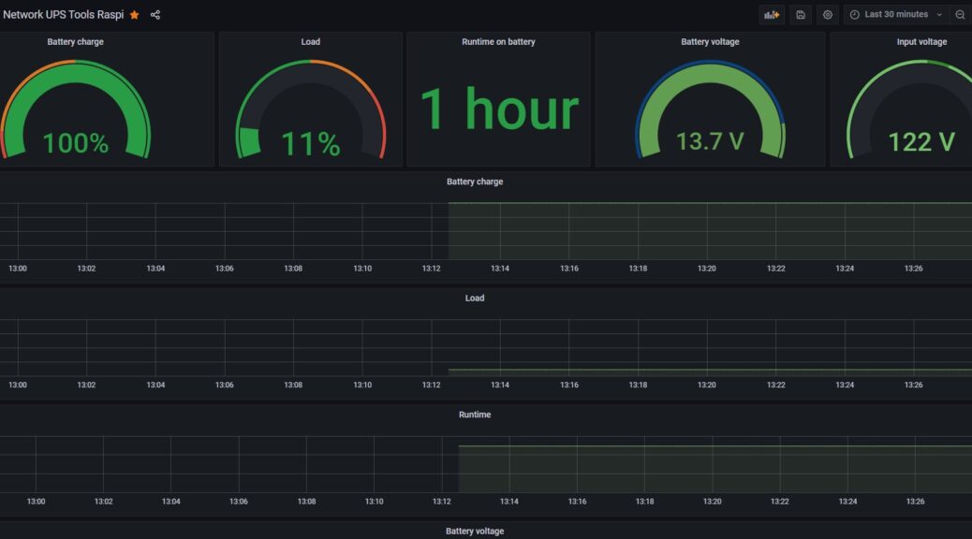Open Load graph panel title menu
This screenshot has width=972, height=539.
[475, 298]
